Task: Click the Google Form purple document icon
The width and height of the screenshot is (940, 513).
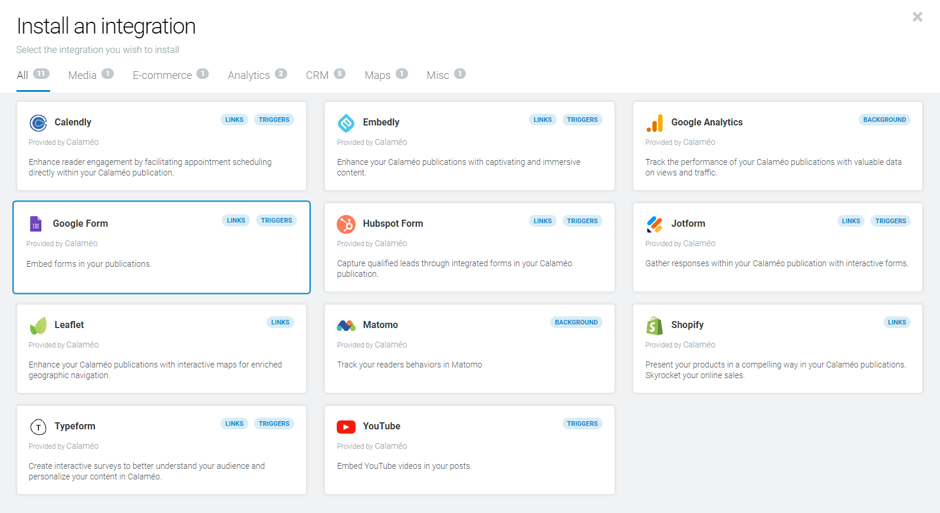Action: [x=36, y=224]
